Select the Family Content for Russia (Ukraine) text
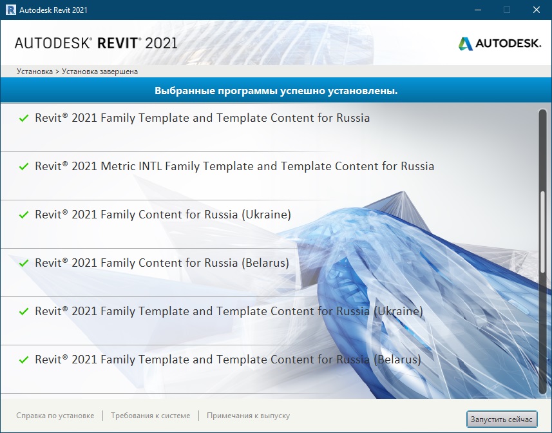 163,215
